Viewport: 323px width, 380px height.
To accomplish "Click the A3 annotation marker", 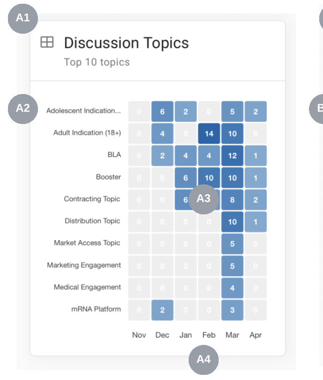I will point(204,199).
